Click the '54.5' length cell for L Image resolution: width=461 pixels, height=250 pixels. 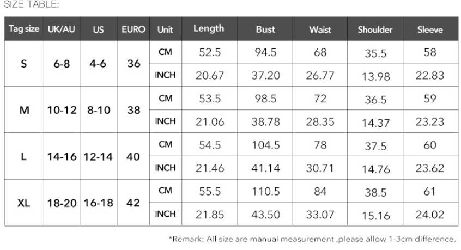[210, 145]
